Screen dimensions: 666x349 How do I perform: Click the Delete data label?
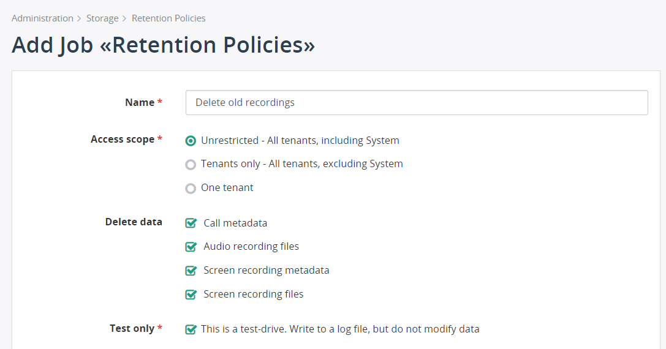[134, 222]
